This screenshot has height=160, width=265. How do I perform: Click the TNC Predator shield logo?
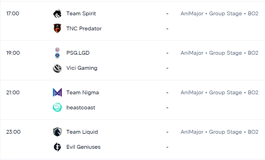point(57,28)
